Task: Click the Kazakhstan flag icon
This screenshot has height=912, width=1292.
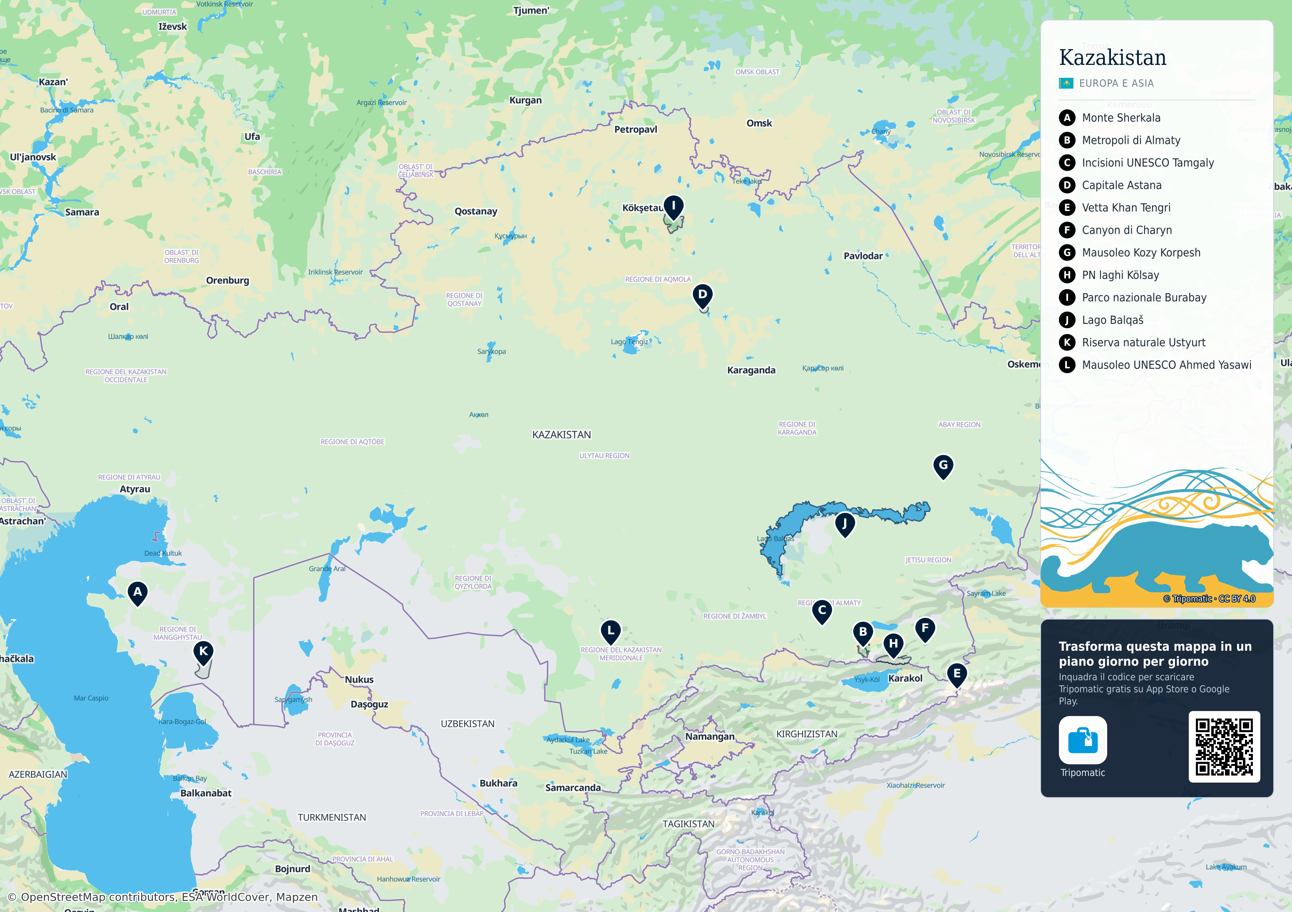Action: click(x=1066, y=83)
